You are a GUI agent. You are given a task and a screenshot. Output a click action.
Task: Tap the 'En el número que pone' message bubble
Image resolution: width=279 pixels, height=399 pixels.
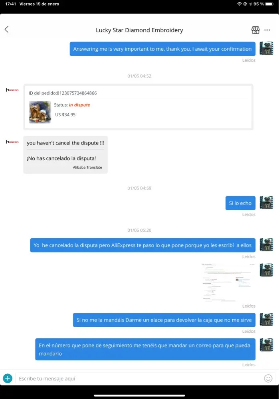pos(145,349)
